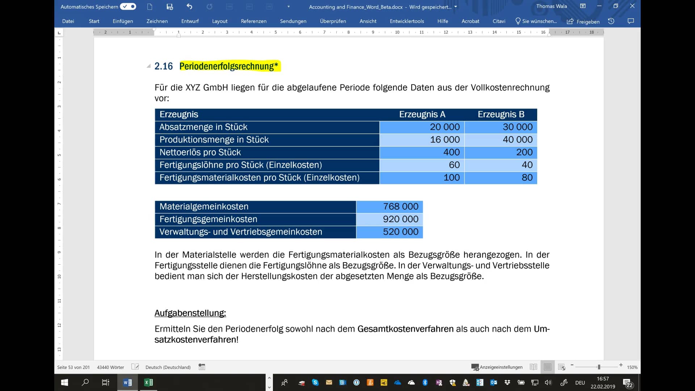This screenshot has height=391, width=695.
Task: Open Anzeigeeinstellungen in status bar
Action: [x=497, y=367]
